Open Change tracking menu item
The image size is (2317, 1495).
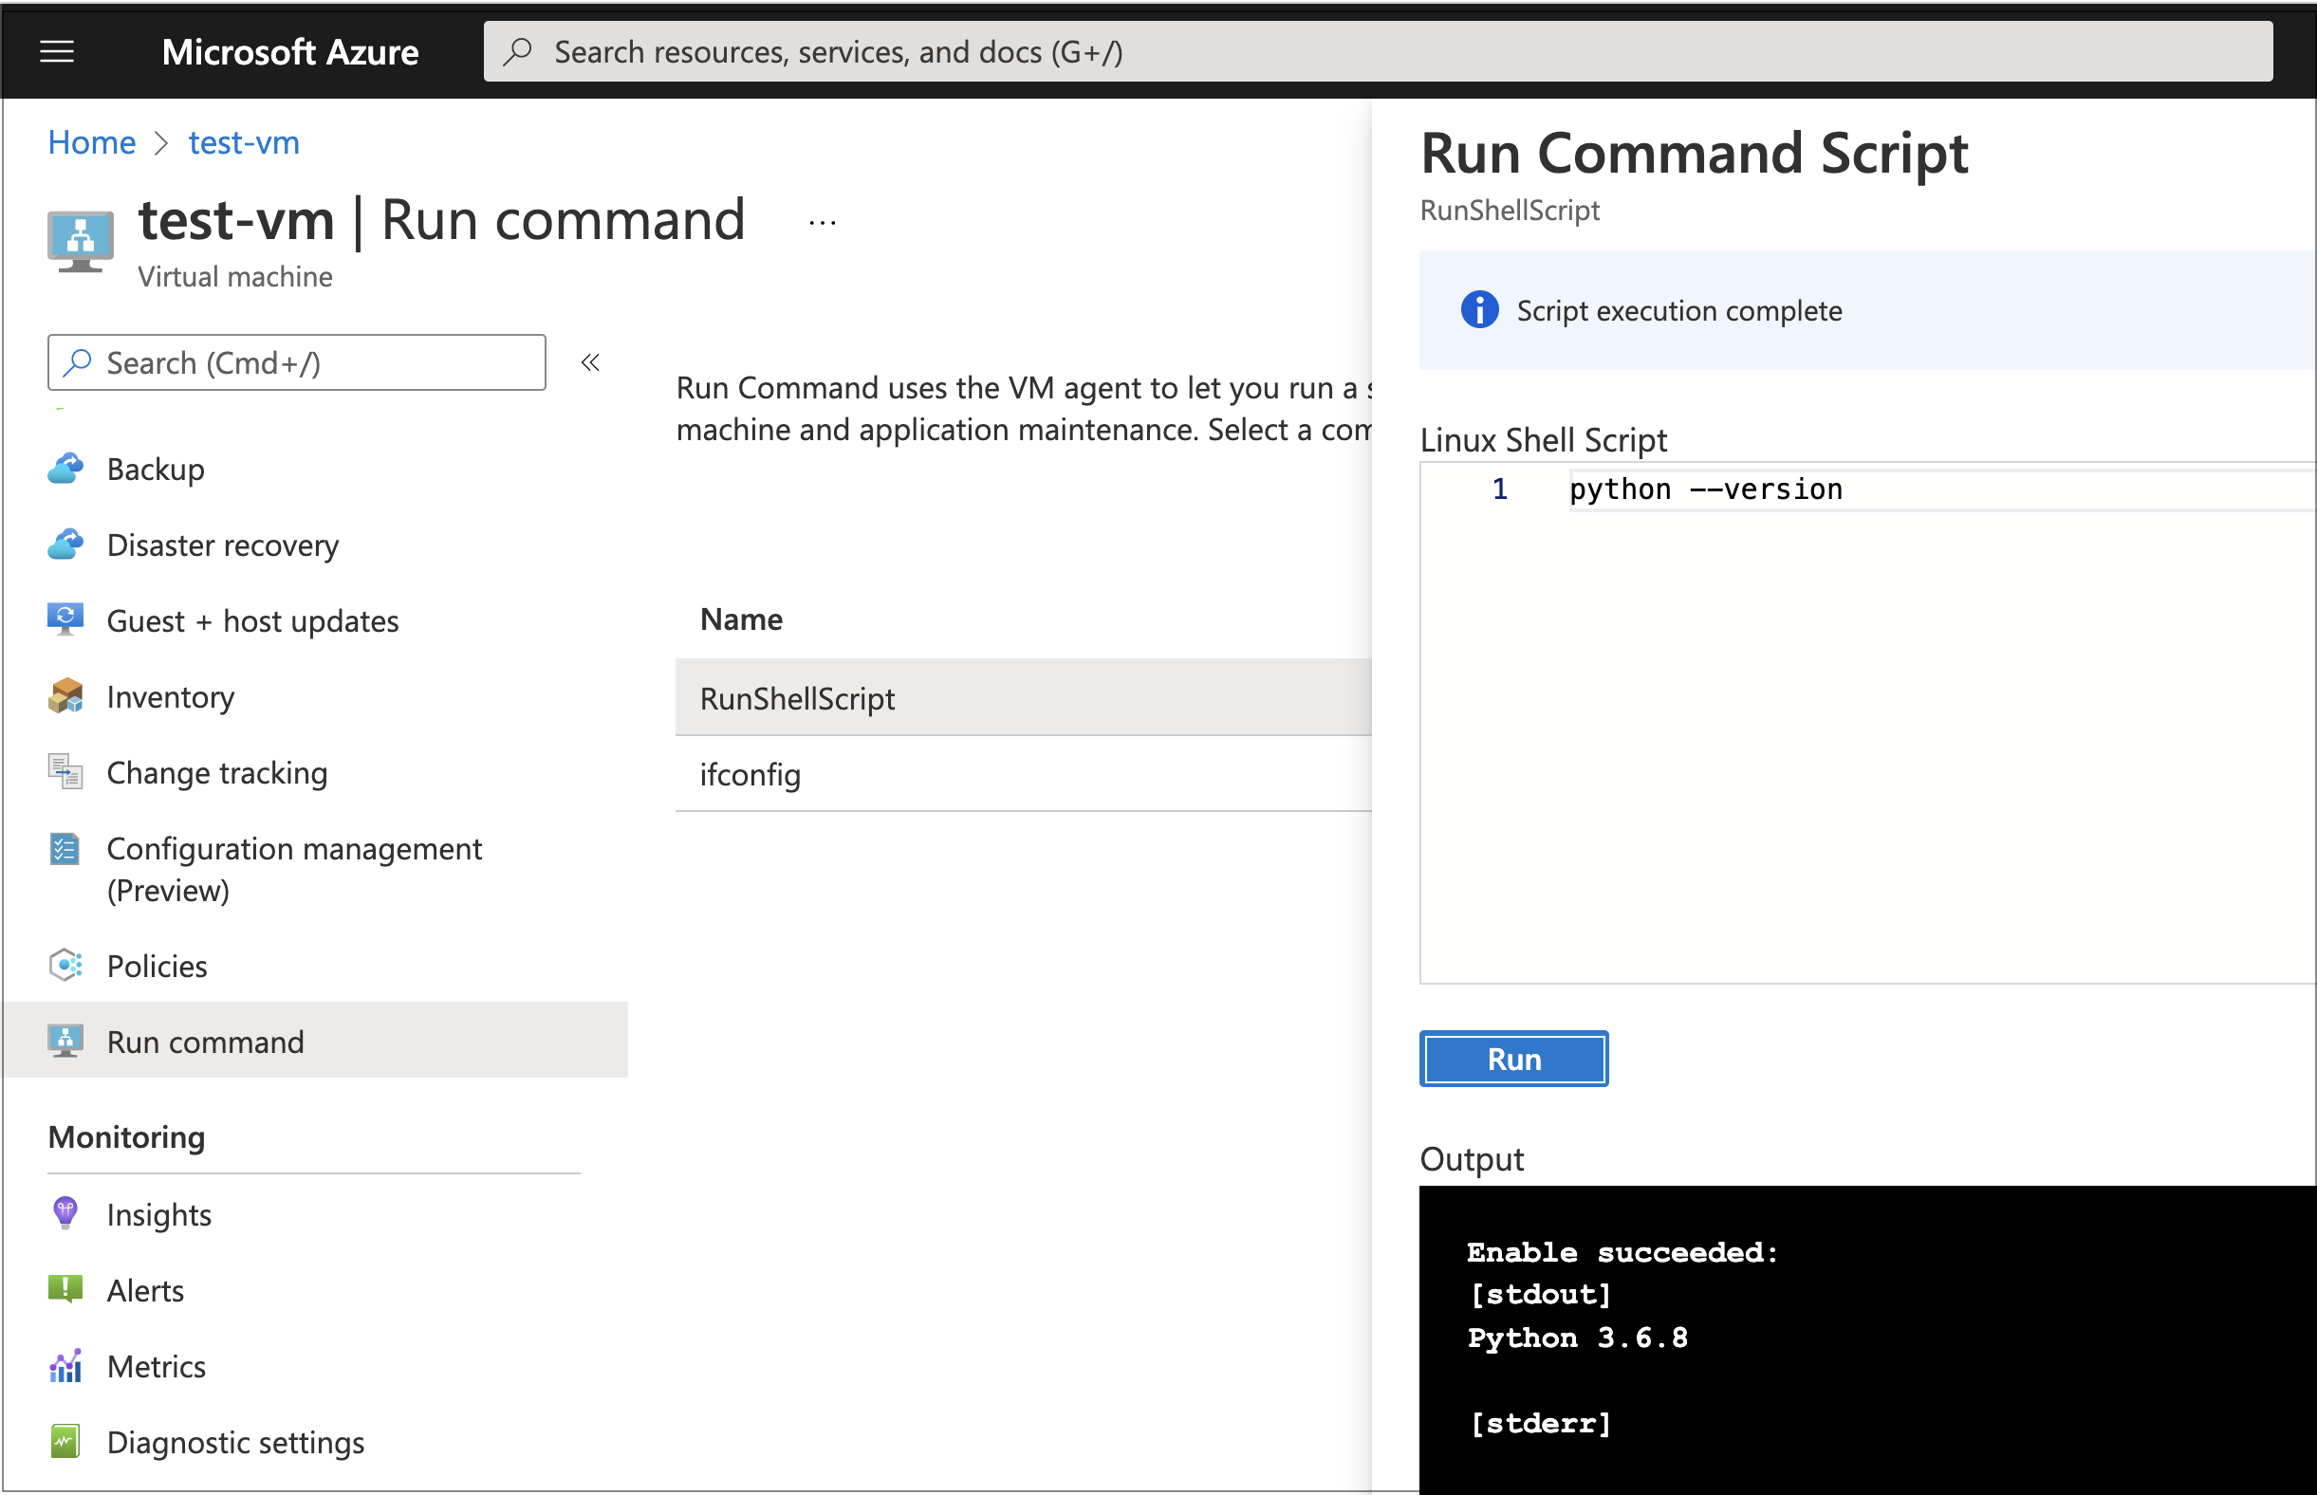click(x=216, y=772)
